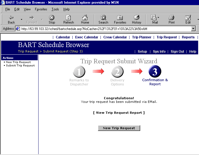The height and width of the screenshot is (155, 199).
Task: Click the page icon in address bar
Action: click(x=18, y=29)
